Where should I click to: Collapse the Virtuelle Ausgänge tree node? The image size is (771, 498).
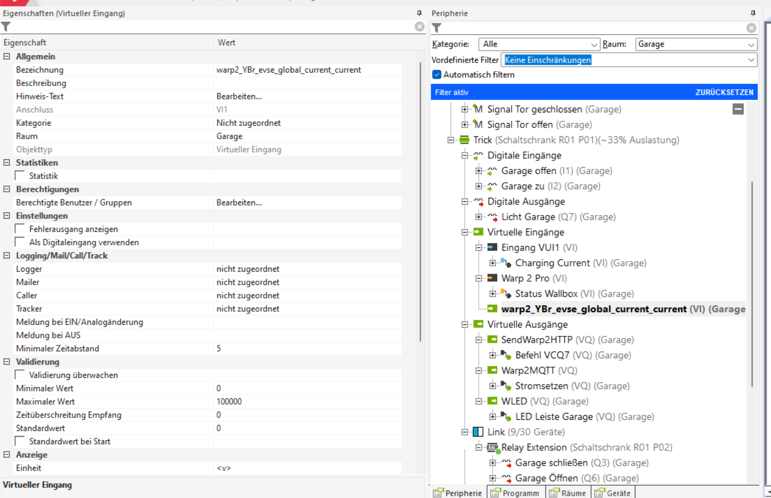point(465,324)
